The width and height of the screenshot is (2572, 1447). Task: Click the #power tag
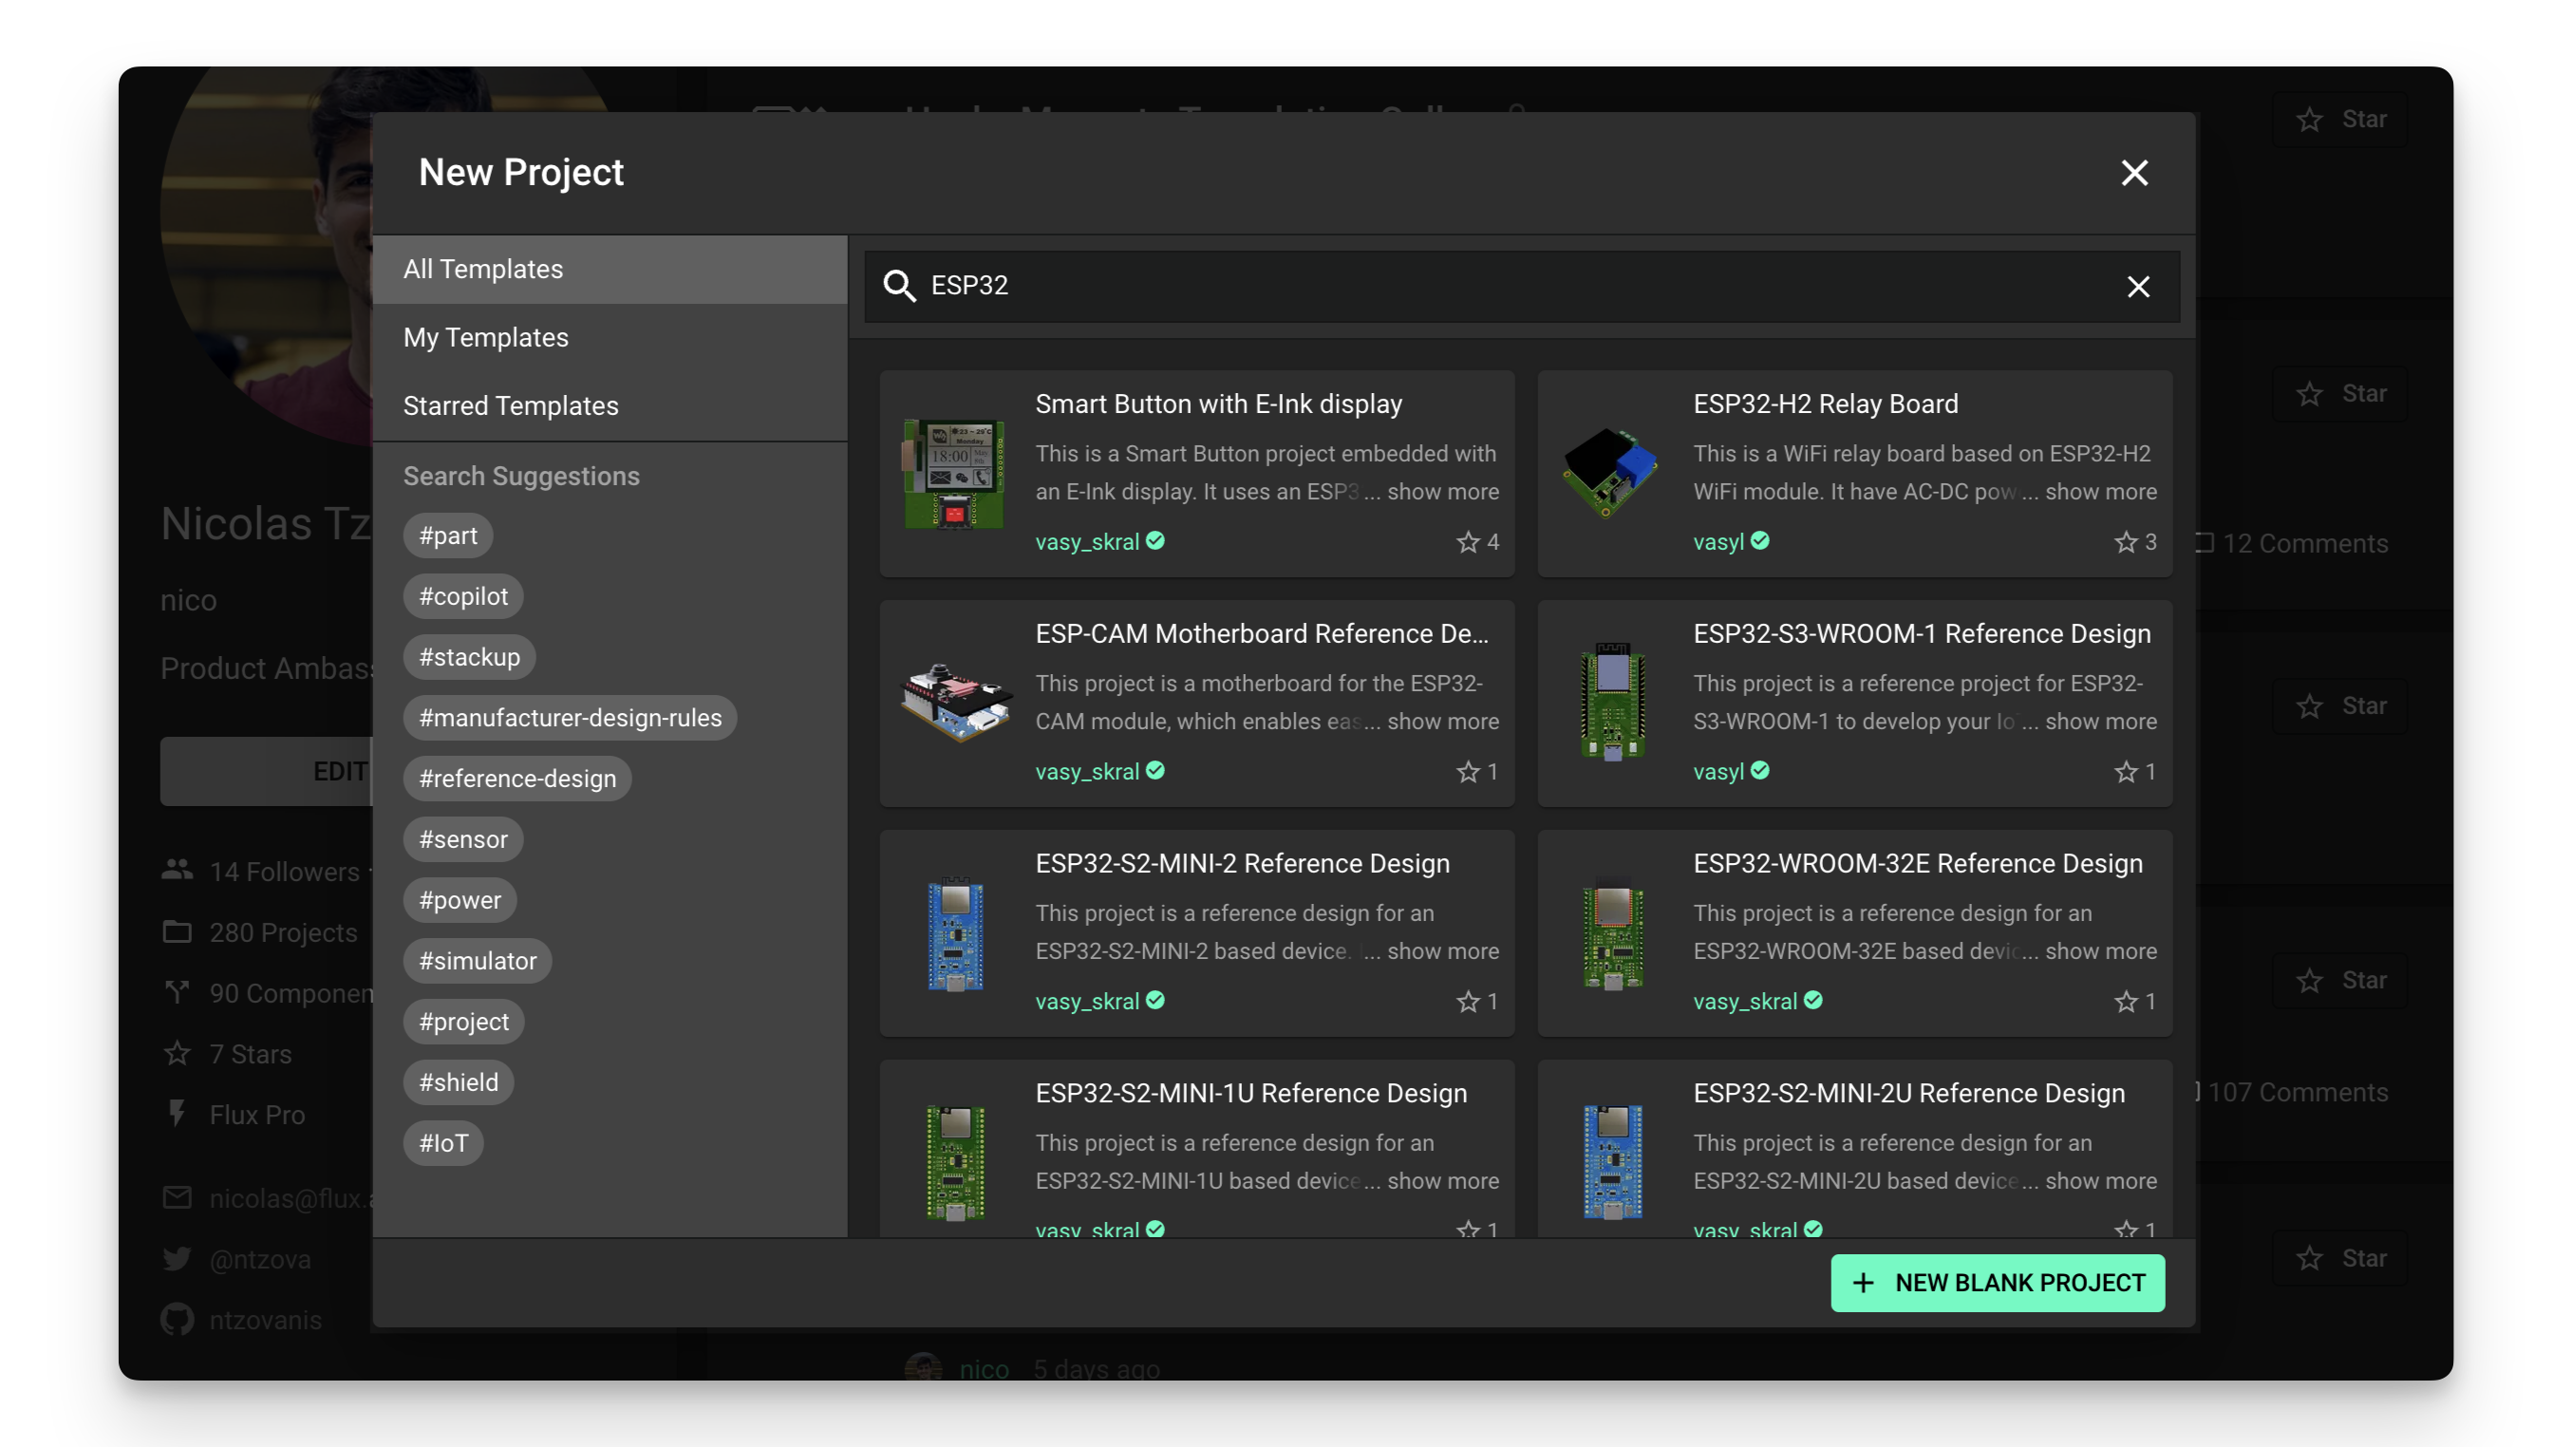[460, 901]
